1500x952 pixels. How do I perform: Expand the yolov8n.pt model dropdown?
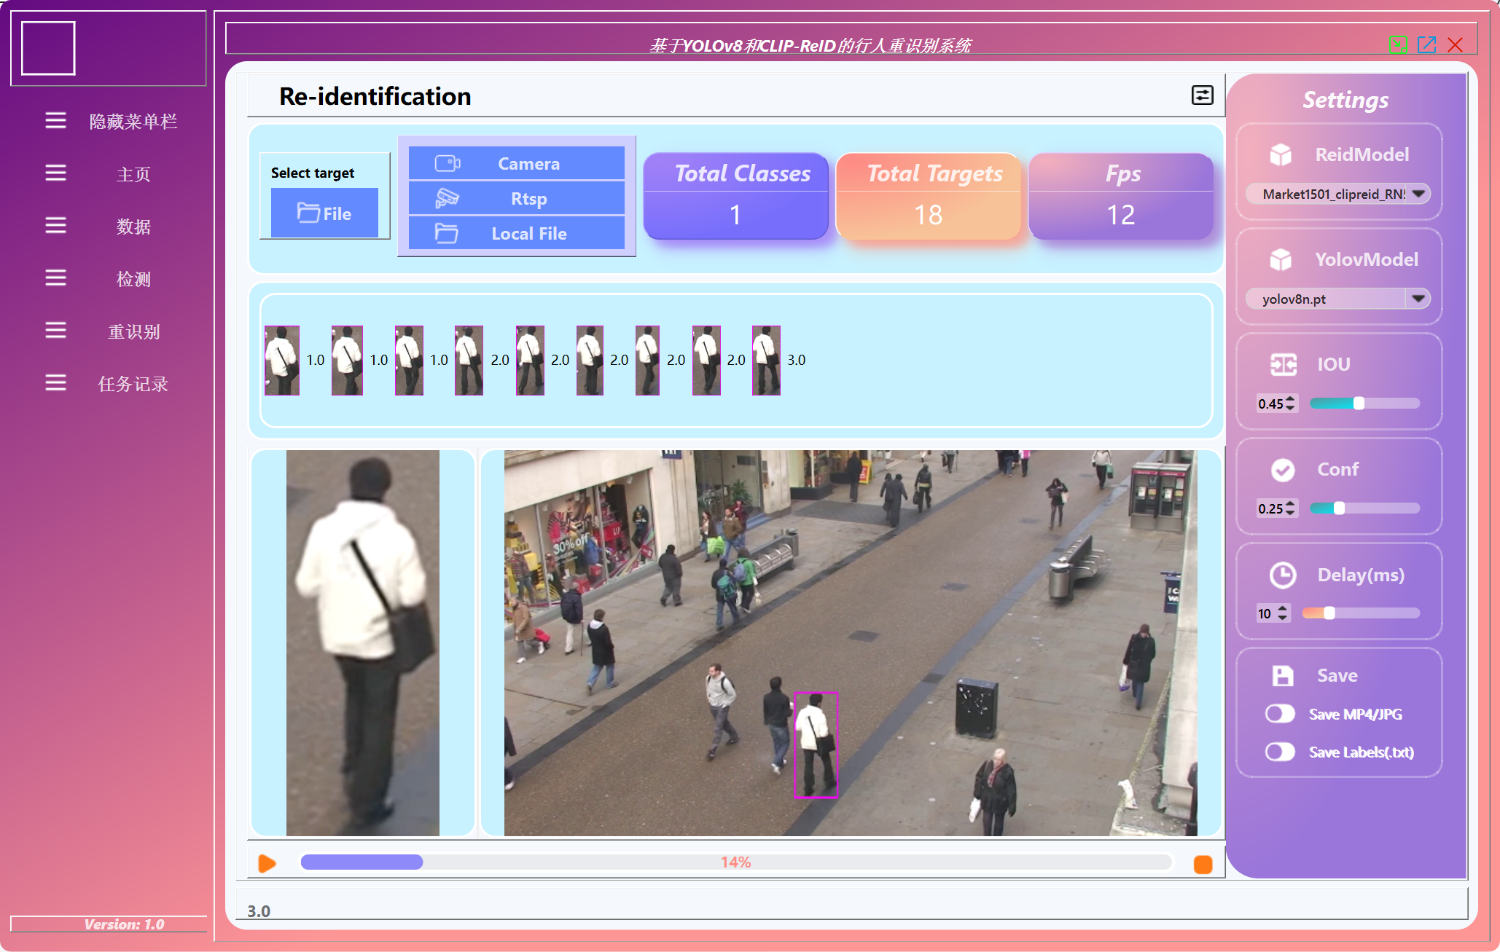(1418, 299)
